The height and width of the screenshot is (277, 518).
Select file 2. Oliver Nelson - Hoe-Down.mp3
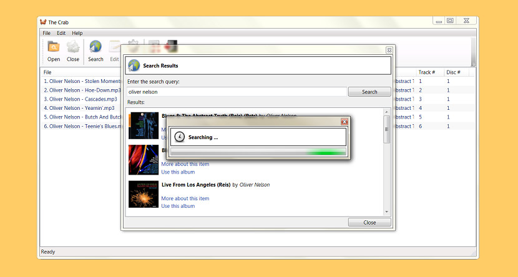(82, 90)
